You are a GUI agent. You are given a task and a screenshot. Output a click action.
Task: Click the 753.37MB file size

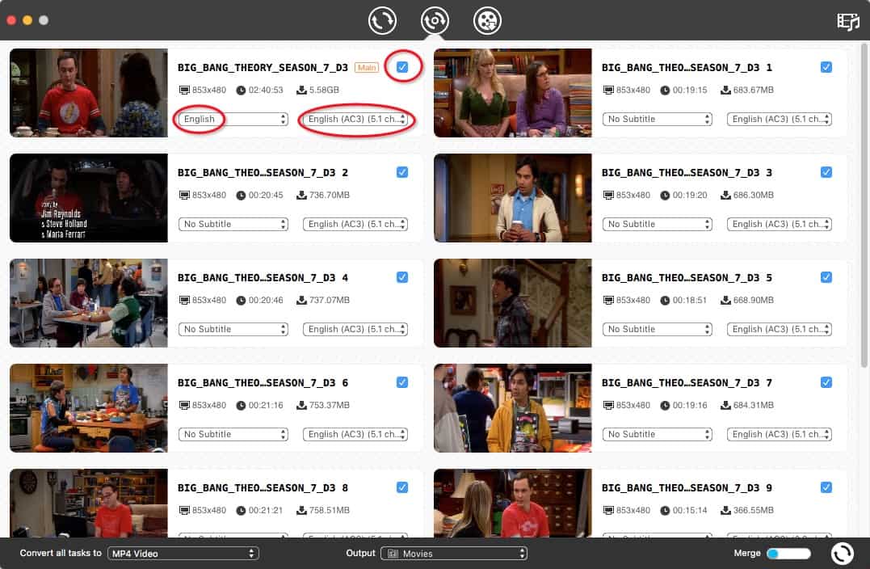[x=330, y=405]
